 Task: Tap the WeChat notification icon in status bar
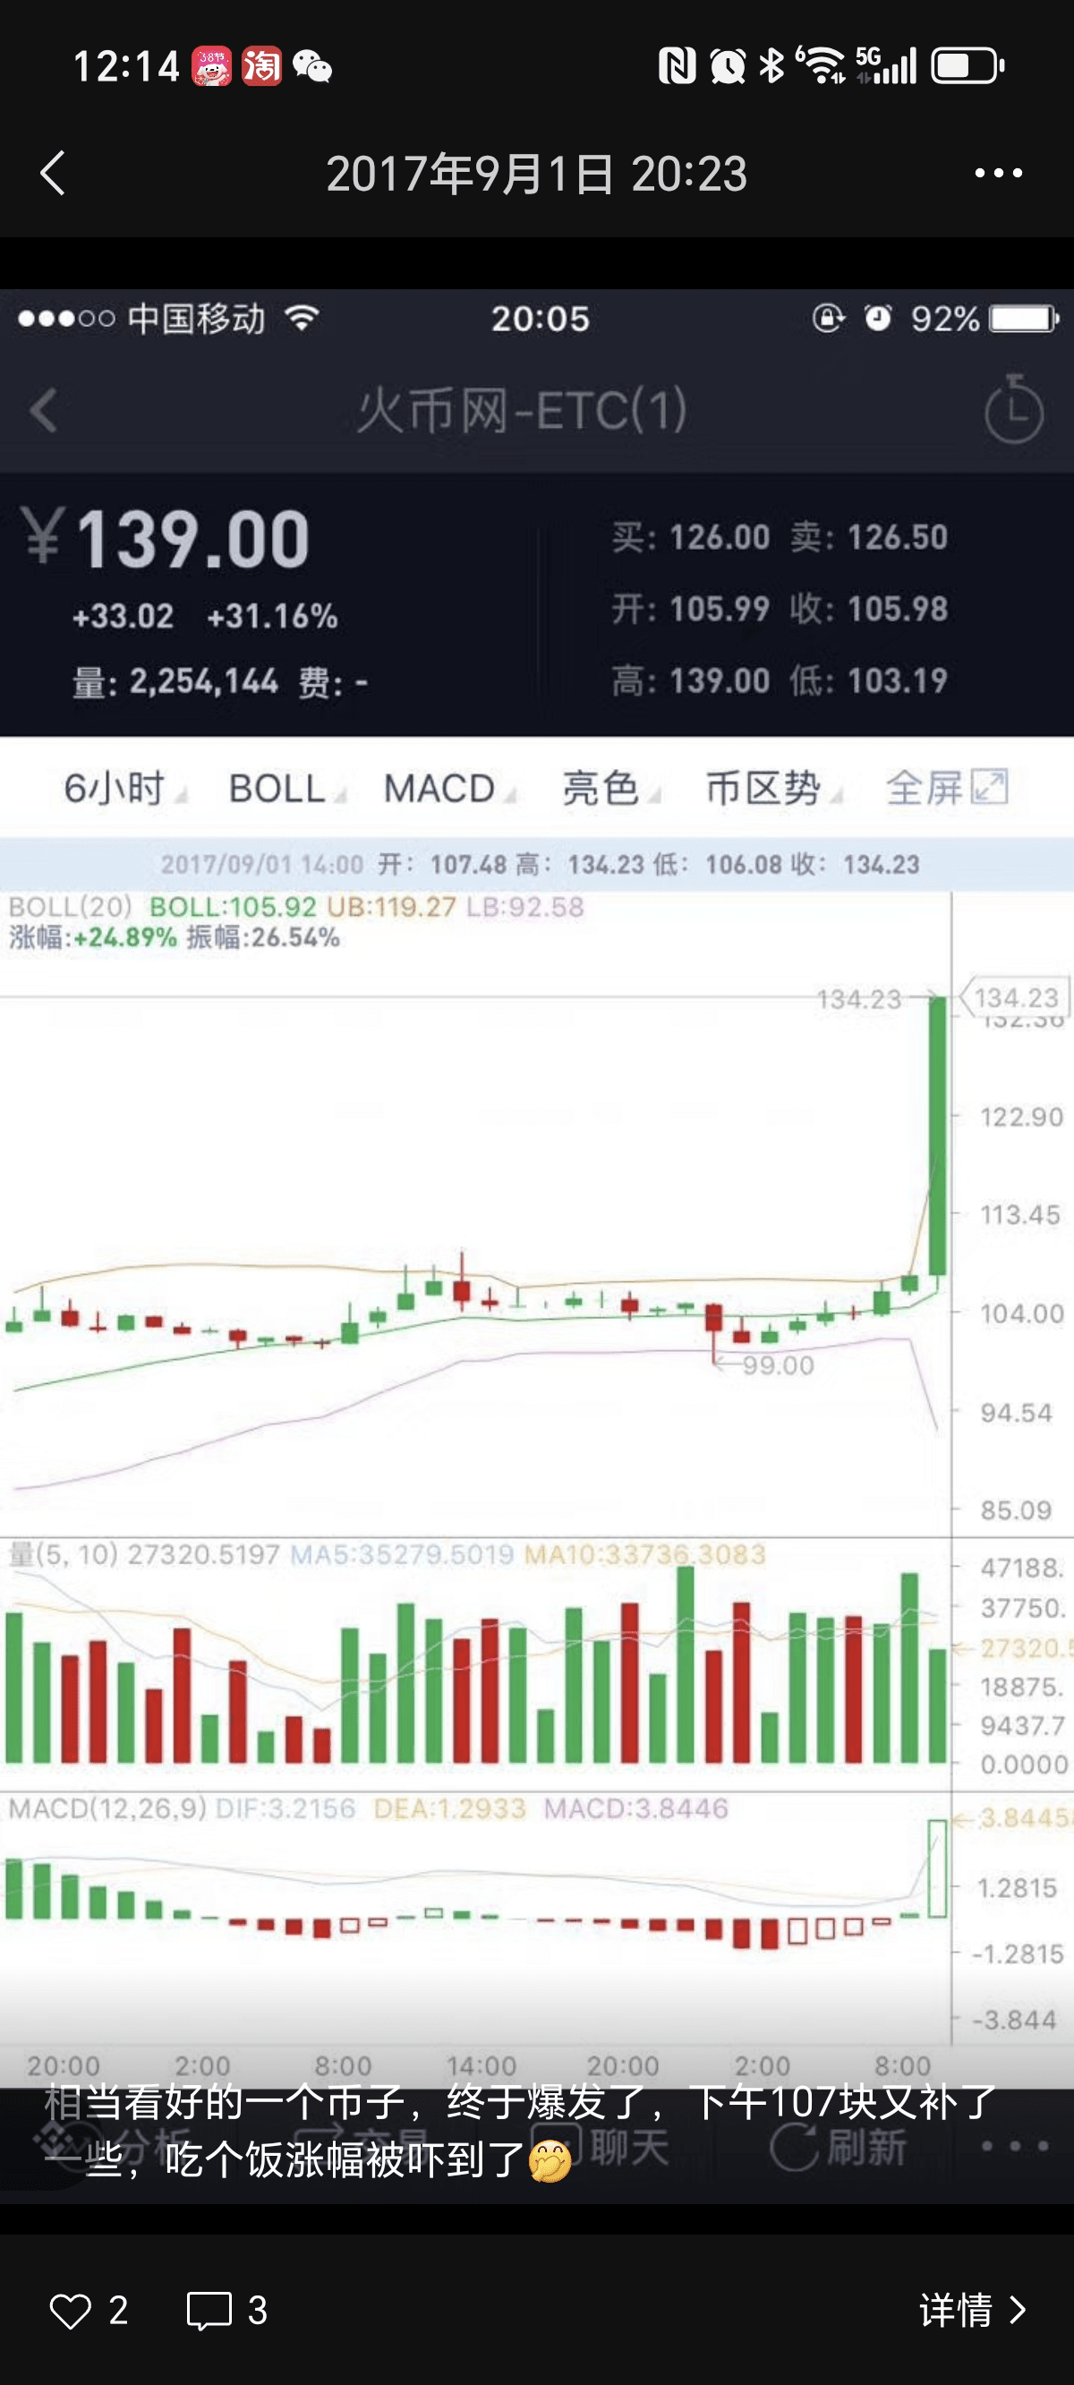[312, 66]
